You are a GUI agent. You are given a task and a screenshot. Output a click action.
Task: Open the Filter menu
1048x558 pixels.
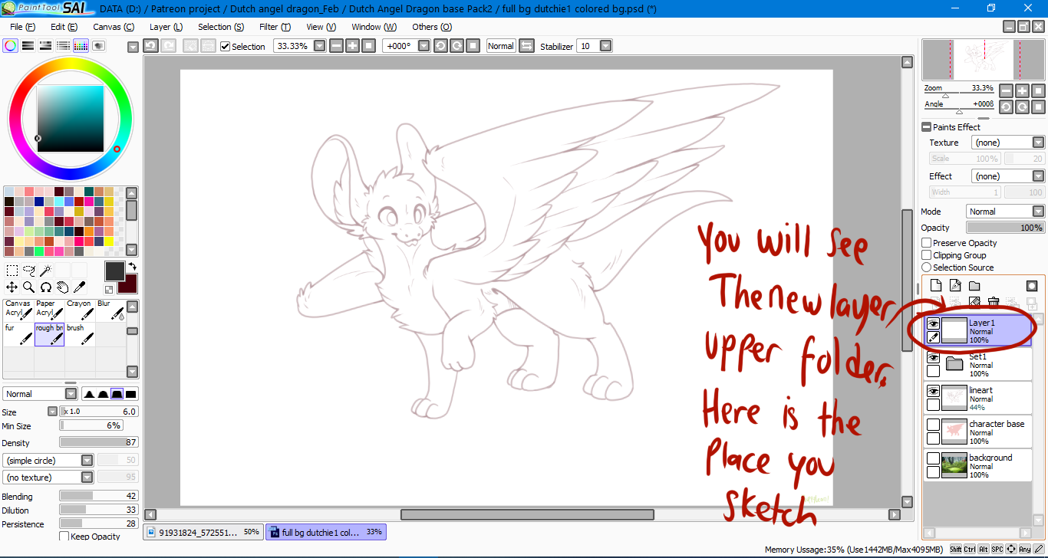click(x=275, y=27)
